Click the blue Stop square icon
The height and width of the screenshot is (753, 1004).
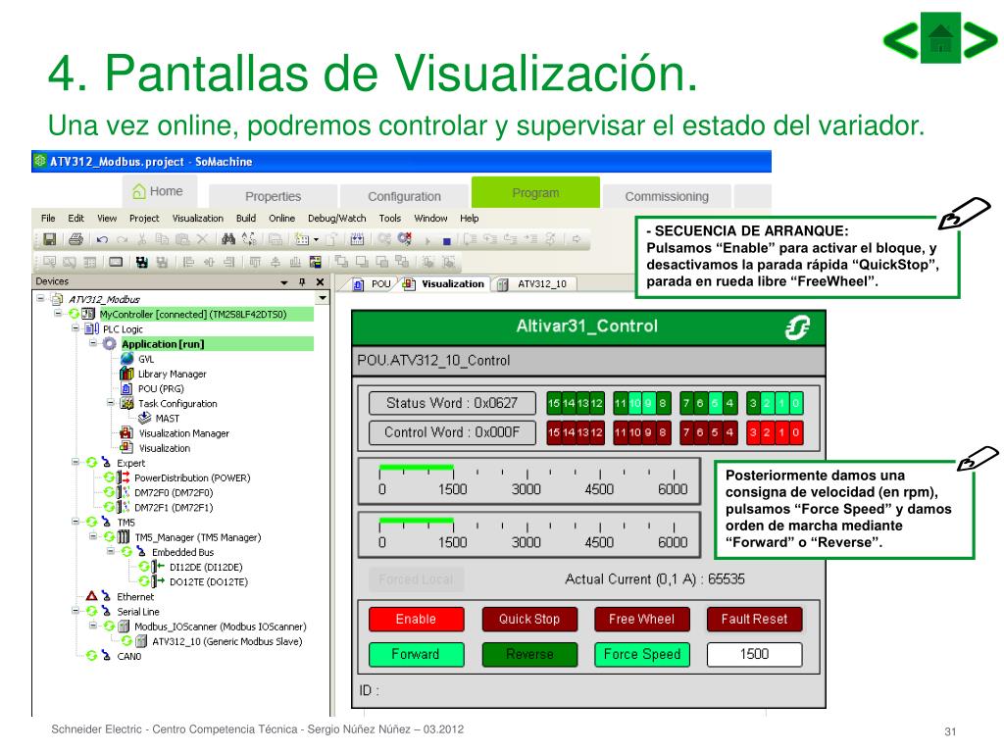click(x=447, y=241)
